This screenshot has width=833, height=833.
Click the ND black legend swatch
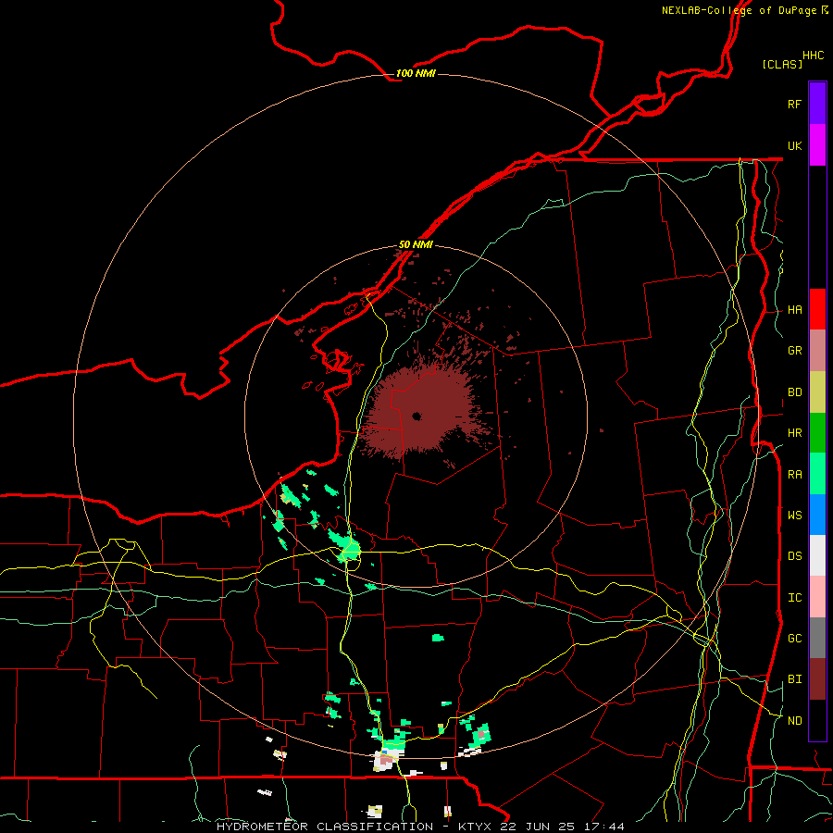pos(817,720)
